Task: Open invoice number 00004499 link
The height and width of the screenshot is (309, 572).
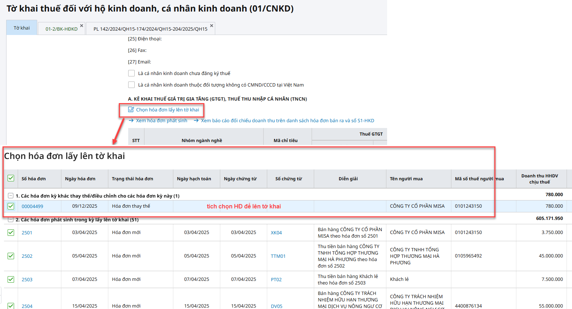Action: tap(32, 206)
